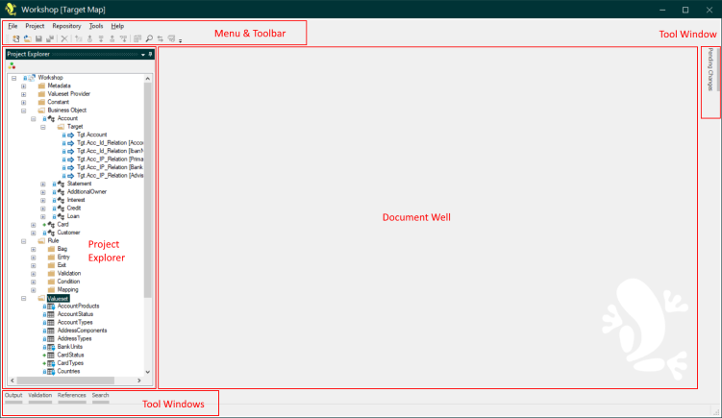Click the Save All toolbar icon
The height and width of the screenshot is (418, 722).
48,38
